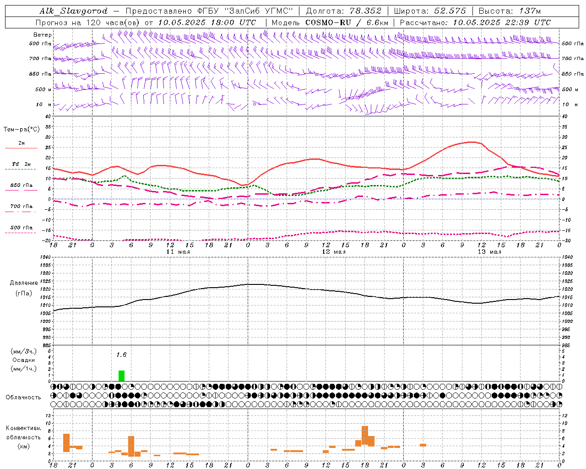Click the Рассчитано: 10.05.2025 22:39 UTC timestamp
This screenshot has height=469, width=586.
(475, 22)
